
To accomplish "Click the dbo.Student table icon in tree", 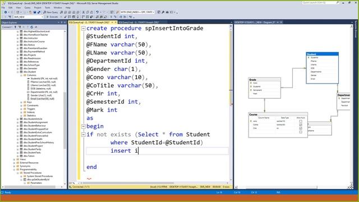I will coord(21,72).
